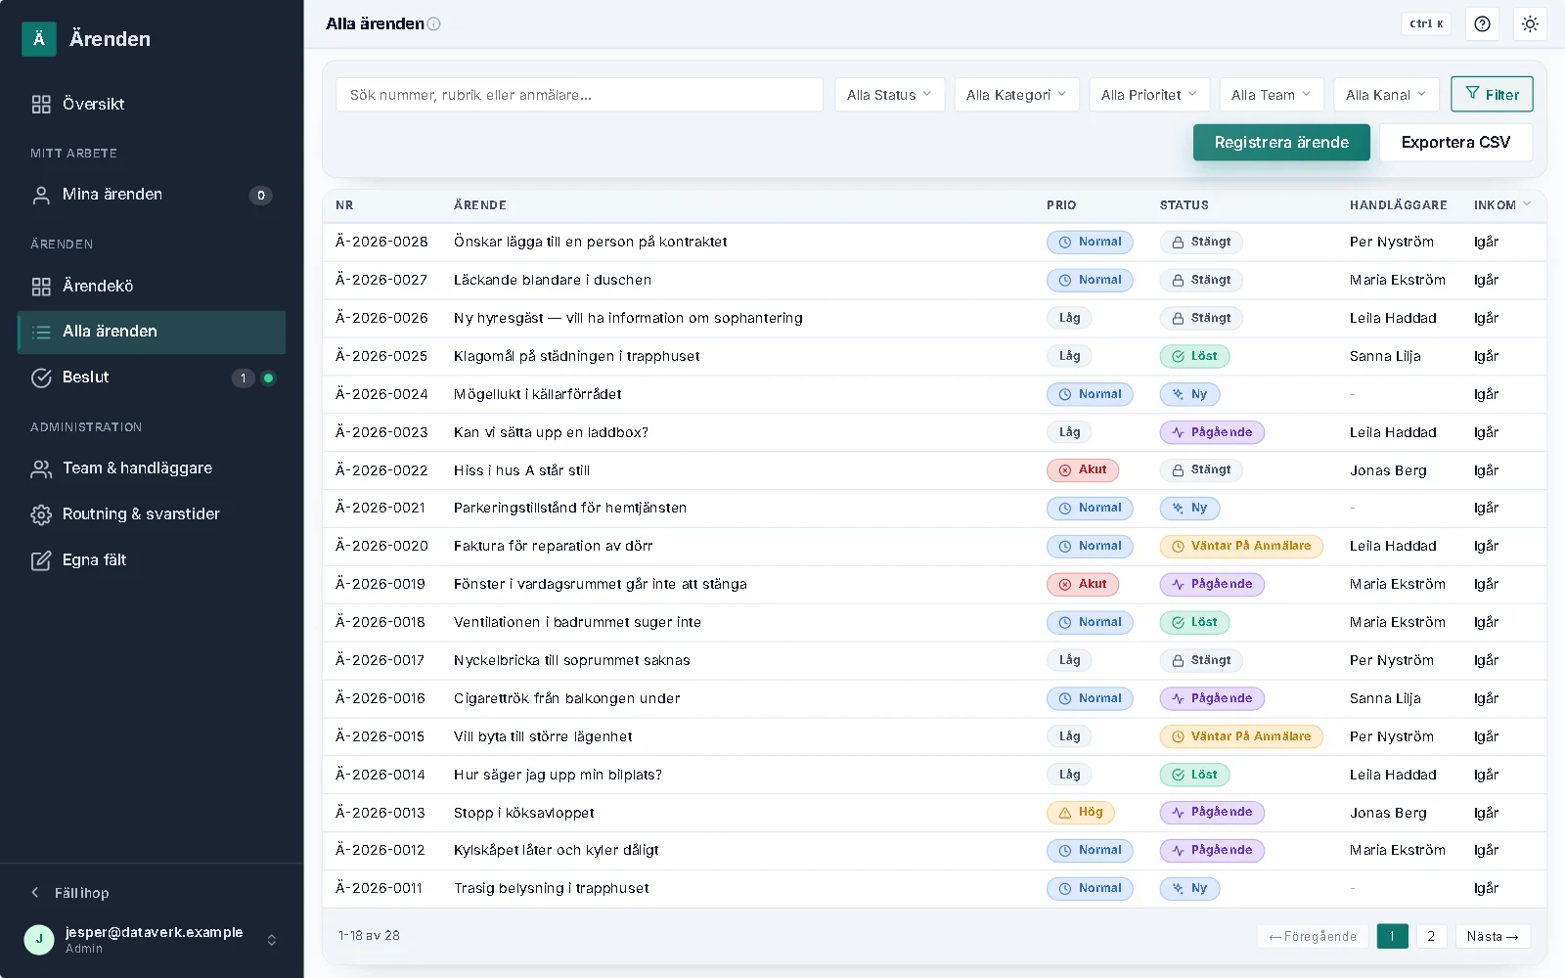Click the Team & handläggare people icon
1565x978 pixels.
tap(41, 469)
